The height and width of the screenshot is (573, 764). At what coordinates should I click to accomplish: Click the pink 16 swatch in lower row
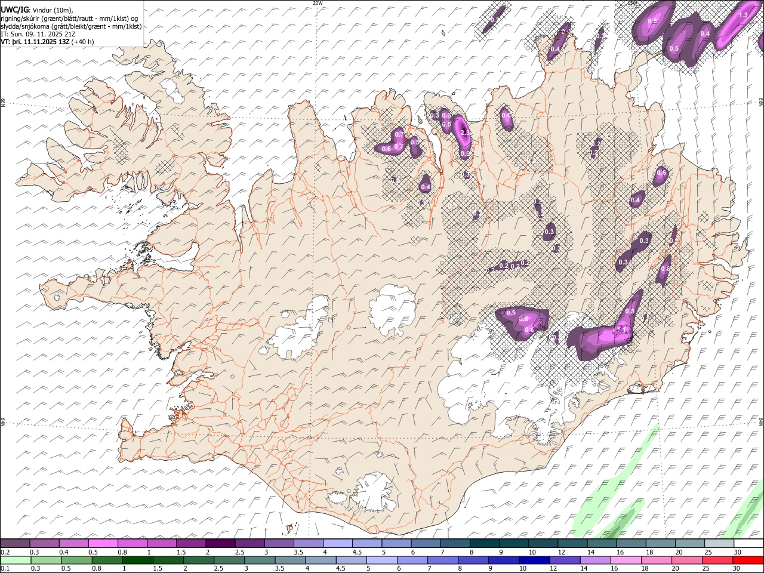pyautogui.click(x=627, y=560)
